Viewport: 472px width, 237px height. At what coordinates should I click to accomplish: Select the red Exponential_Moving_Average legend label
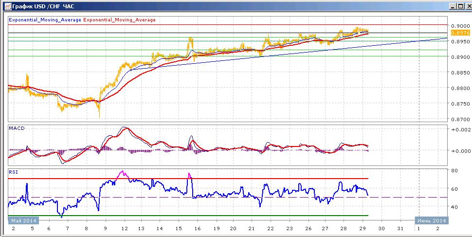click(x=119, y=20)
